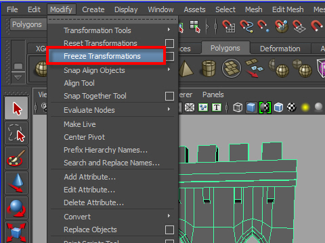Click Reset Transformations menu item
This screenshot has height=243, width=325.
point(100,43)
